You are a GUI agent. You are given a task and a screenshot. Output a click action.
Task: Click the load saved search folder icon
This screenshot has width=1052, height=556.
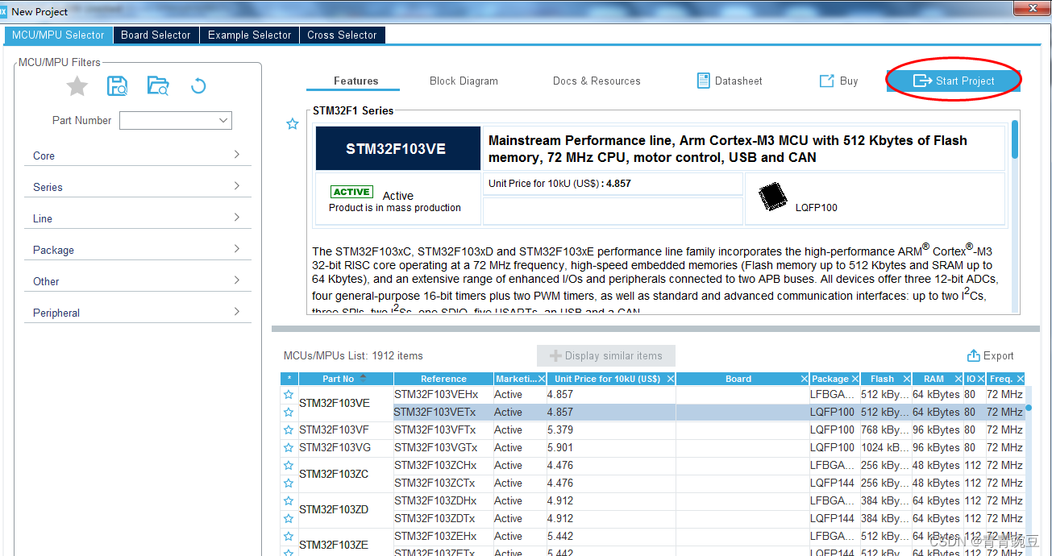point(158,86)
